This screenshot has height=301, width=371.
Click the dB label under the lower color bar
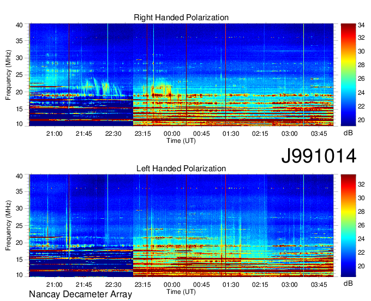pos(348,283)
